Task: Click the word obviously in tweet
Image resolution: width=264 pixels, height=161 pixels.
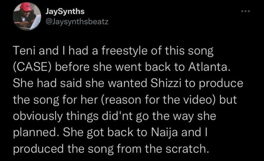Action: pos(38,116)
